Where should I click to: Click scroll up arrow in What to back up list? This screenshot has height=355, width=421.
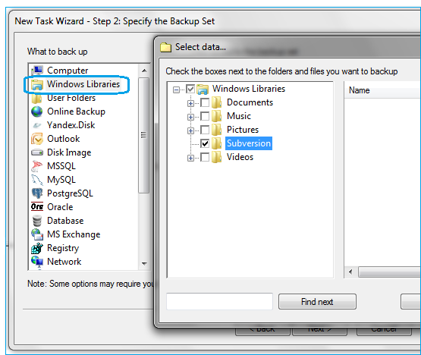pyautogui.click(x=144, y=71)
